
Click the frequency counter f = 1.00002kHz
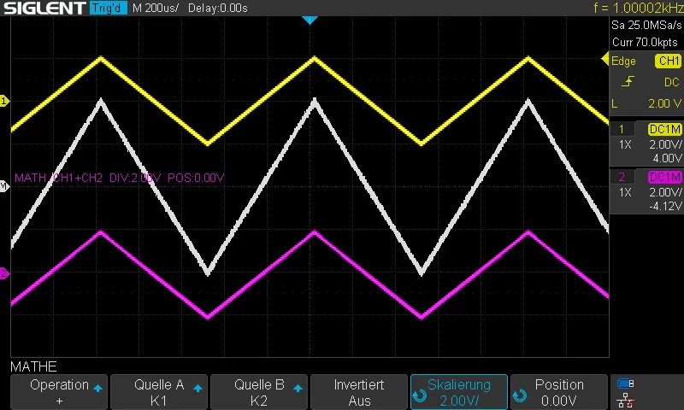point(638,8)
